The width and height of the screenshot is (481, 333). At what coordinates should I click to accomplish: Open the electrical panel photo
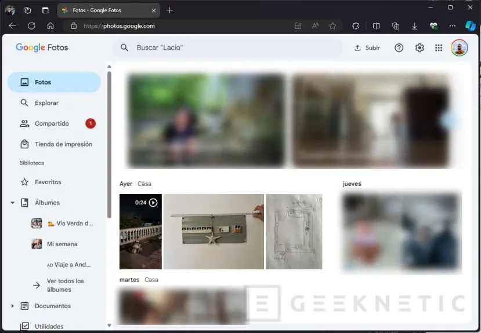tap(214, 232)
